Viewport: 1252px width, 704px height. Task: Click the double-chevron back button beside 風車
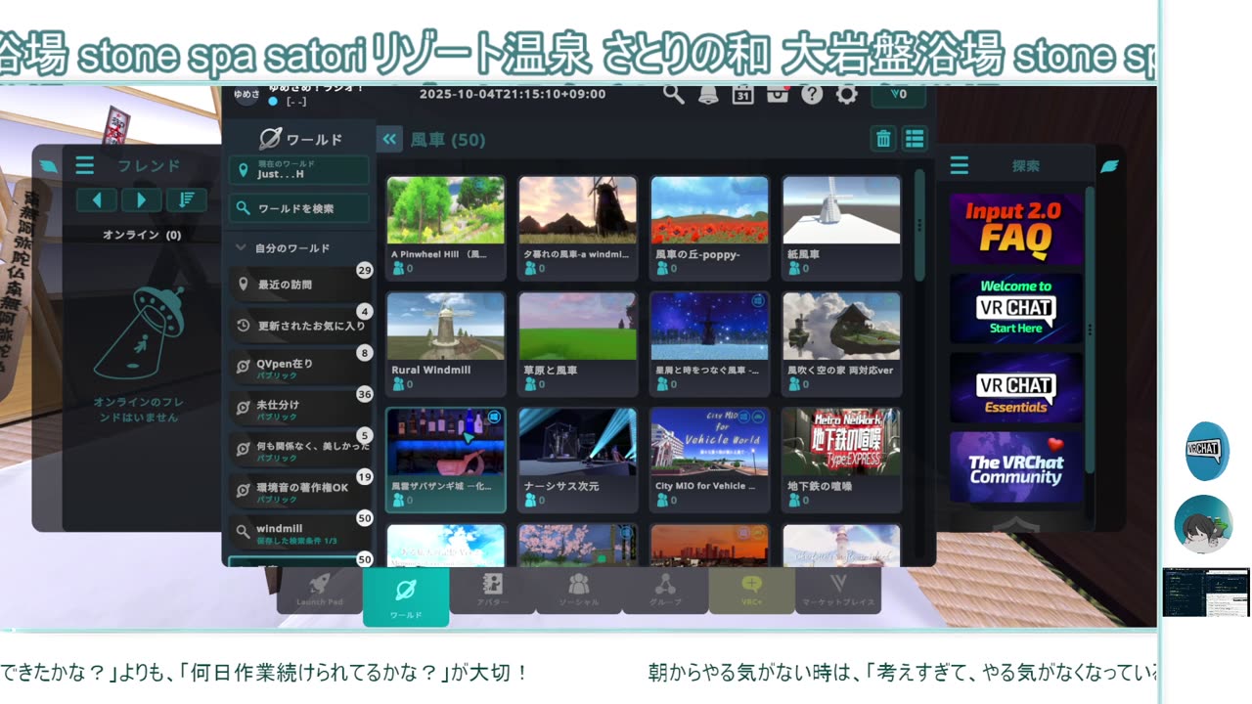pyautogui.click(x=389, y=139)
